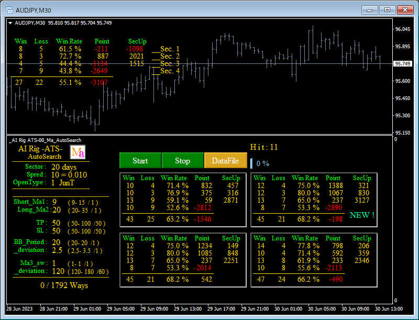Select the Sec. 4 label

tap(170, 71)
